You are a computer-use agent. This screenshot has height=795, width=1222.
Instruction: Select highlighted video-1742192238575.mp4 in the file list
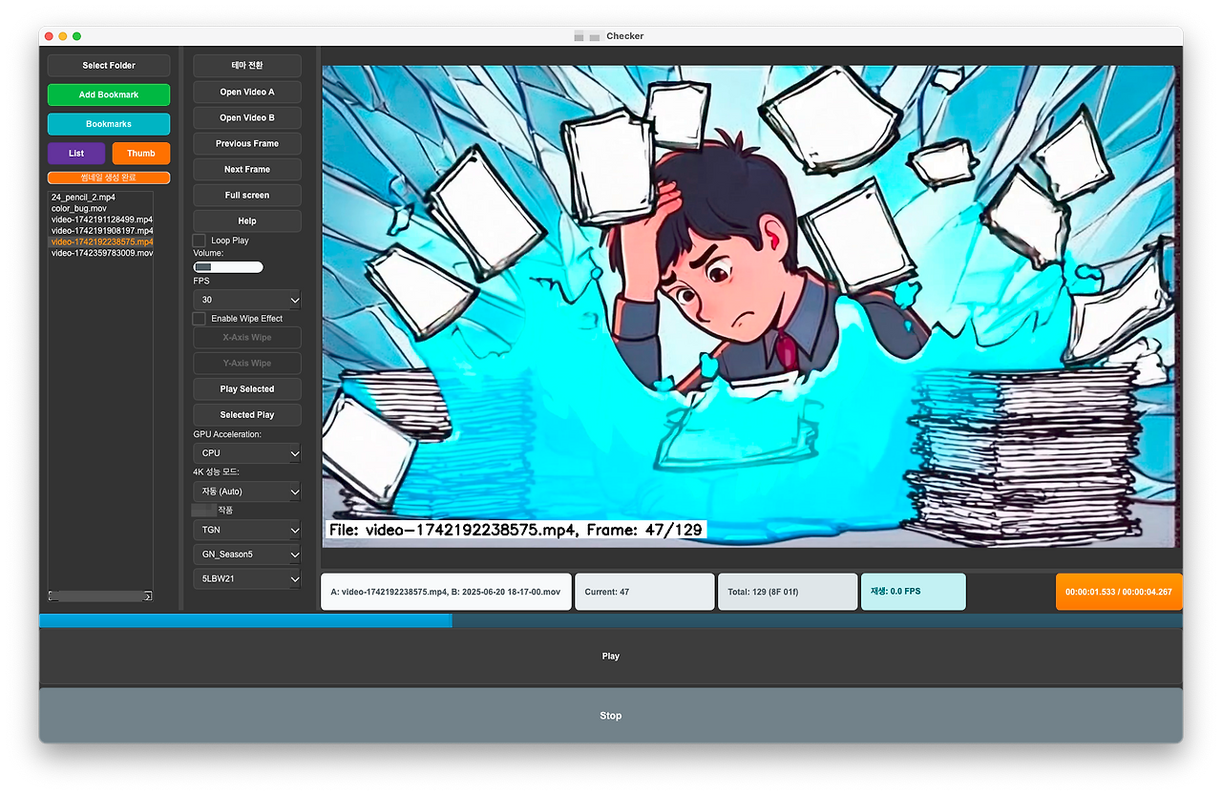pyautogui.click(x=101, y=242)
